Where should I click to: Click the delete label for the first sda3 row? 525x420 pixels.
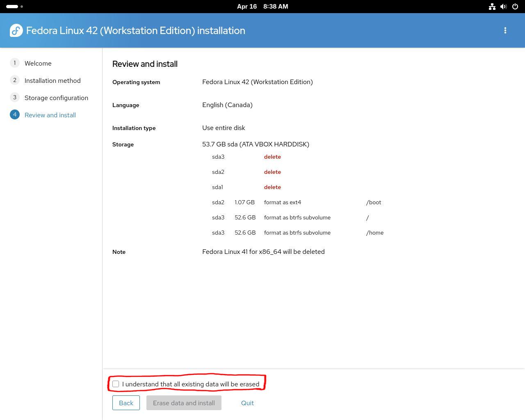coord(272,157)
